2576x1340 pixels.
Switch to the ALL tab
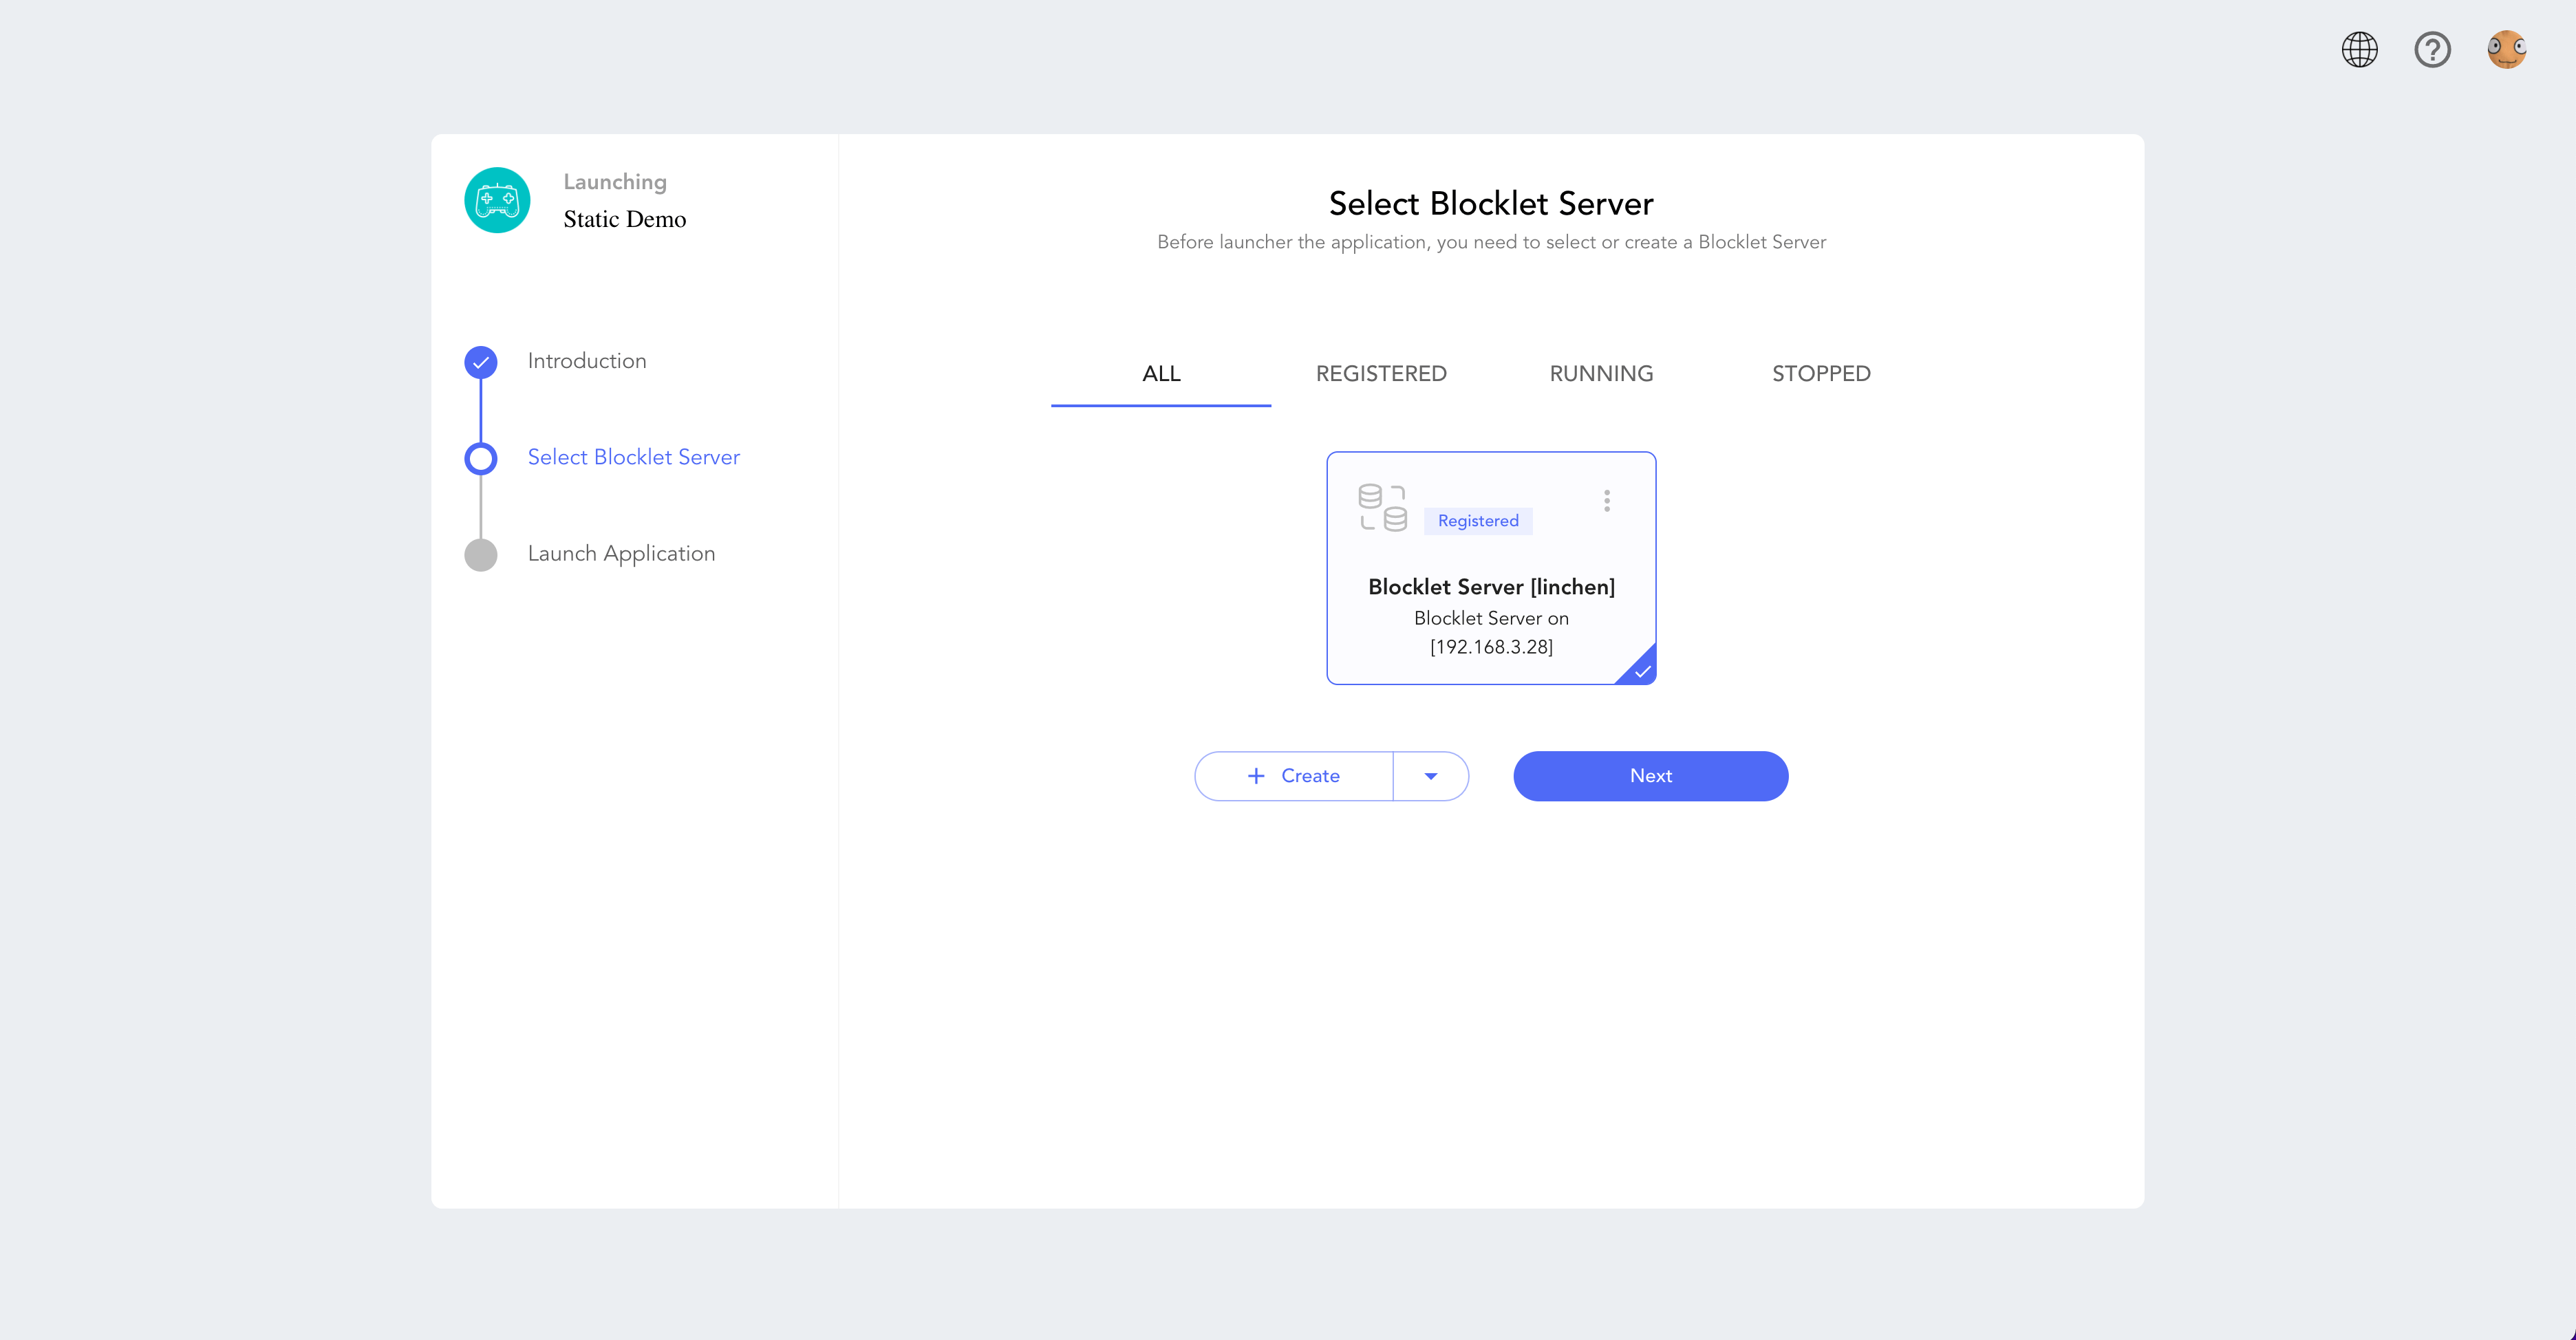[x=1161, y=374]
